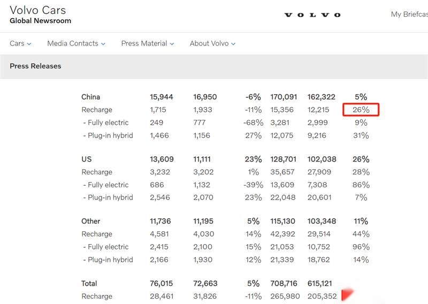The image size is (428, 304).
Task: Select Other Plug-in hybrid value 2,166
Action: pos(159,260)
